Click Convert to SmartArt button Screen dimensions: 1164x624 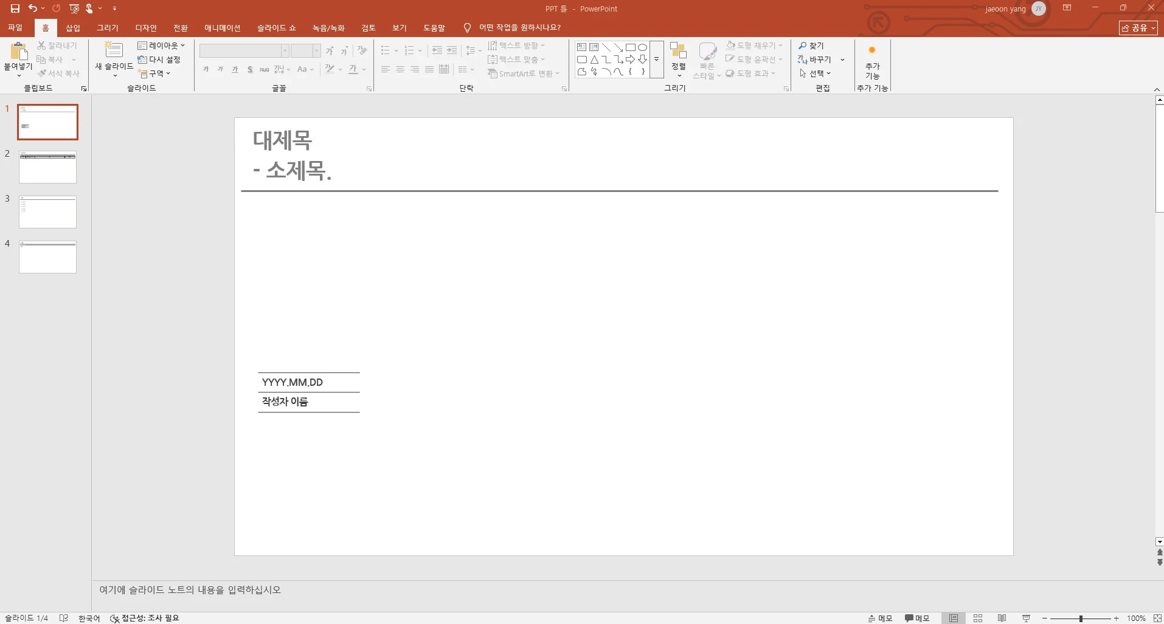point(524,74)
